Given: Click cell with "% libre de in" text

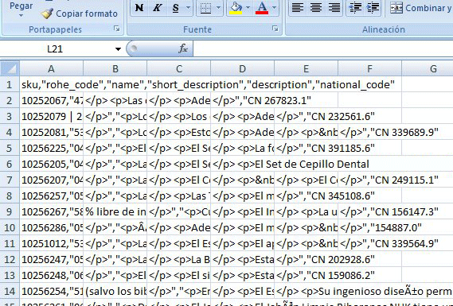Looking at the screenshot, I should click(115, 211).
